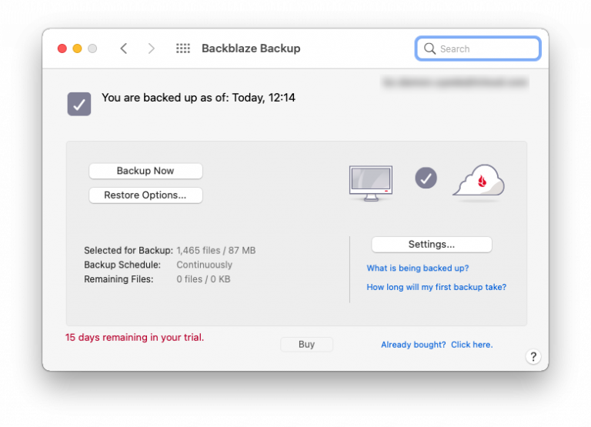Click the backed-up status checkmark icon
The width and height of the screenshot is (591, 427).
pyautogui.click(x=79, y=104)
